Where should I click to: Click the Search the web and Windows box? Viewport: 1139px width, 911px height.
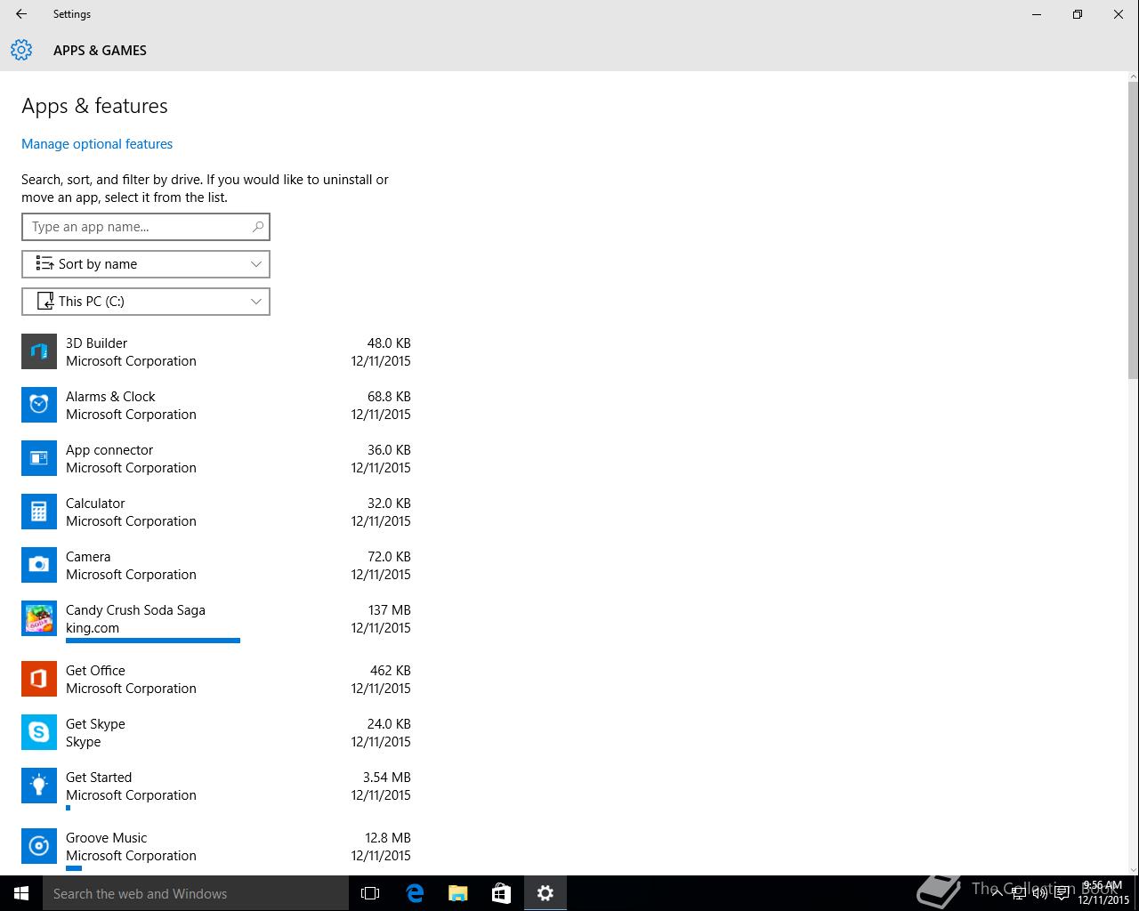click(196, 893)
